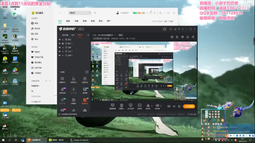Open 读弹幕 tool in toolbox
The width and height of the screenshot is (255, 143).
point(85,91)
